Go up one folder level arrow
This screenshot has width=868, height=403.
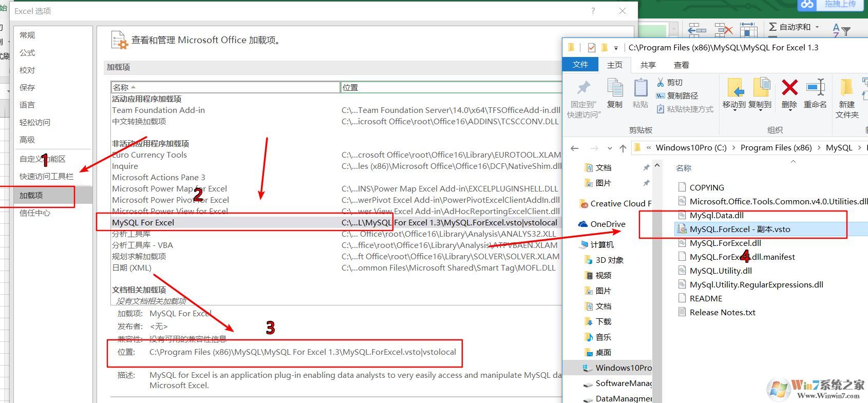coord(623,148)
